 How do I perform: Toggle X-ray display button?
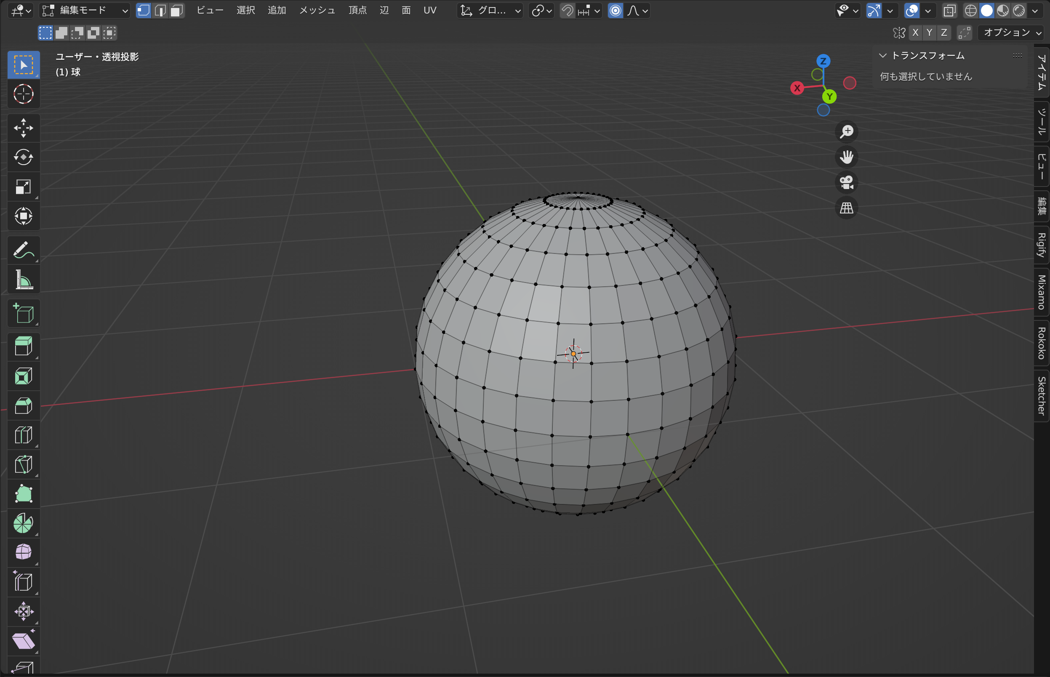950,11
